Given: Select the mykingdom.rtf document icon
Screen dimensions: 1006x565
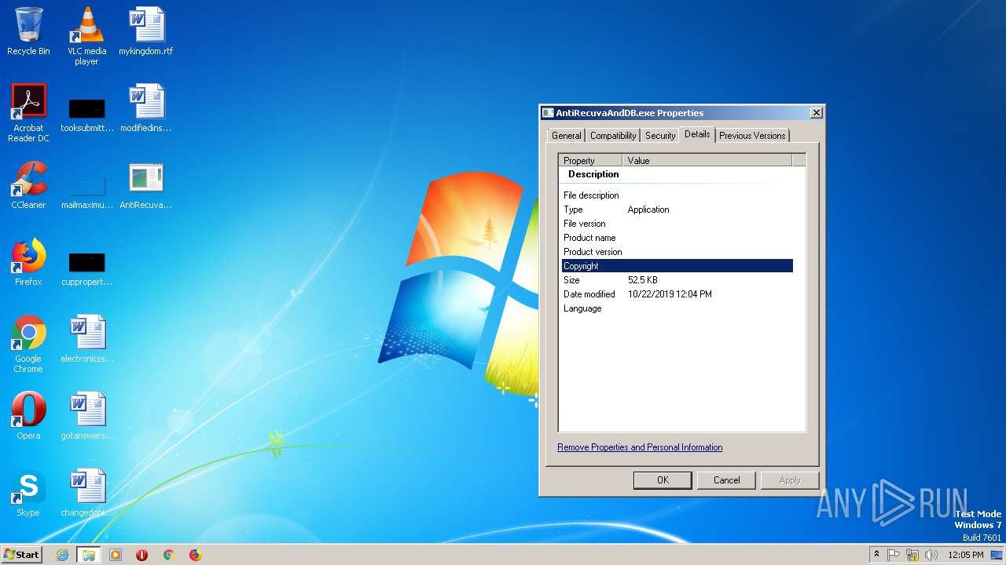Looking at the screenshot, I should pos(146,31).
